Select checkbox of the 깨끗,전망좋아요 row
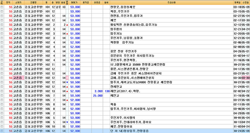Screen dimensions: 250x133 point(2,127)
